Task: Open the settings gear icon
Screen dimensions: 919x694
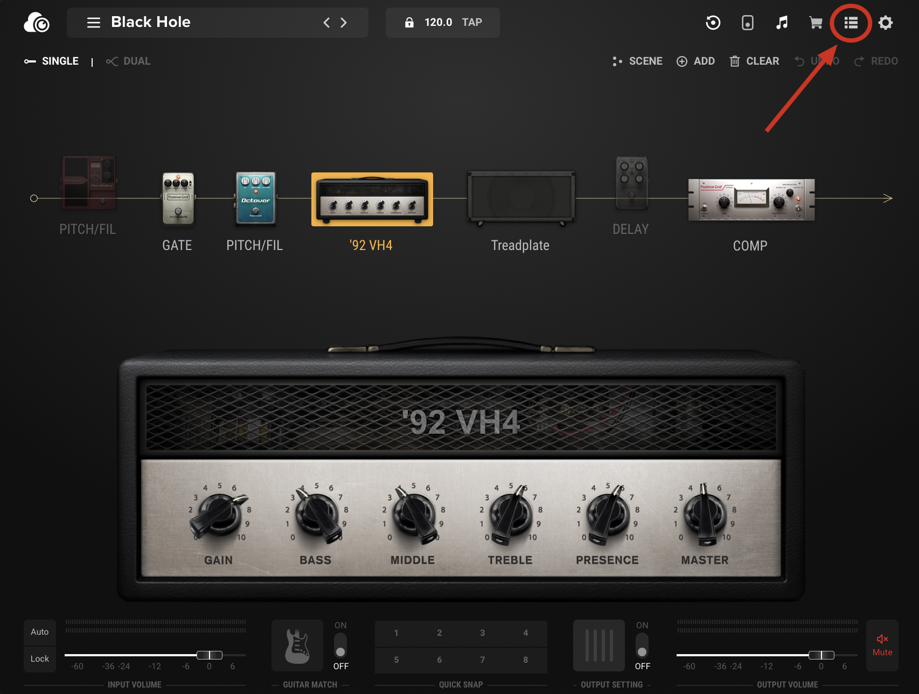Action: [886, 23]
